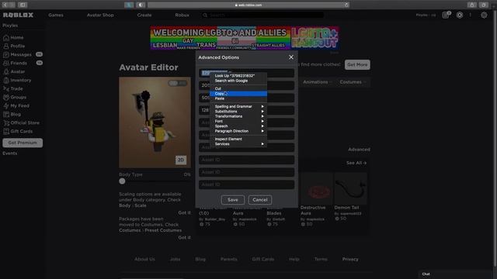The image size is (497, 279).
Task: Choose Search with Google
Action: point(238,81)
